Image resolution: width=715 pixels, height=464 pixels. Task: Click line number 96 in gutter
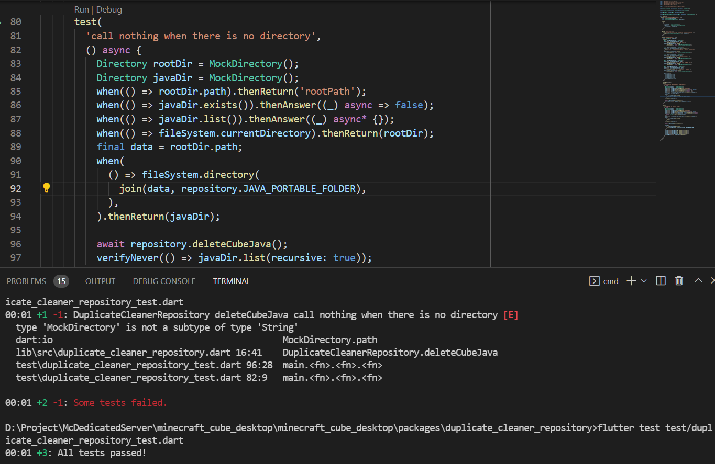(x=16, y=244)
